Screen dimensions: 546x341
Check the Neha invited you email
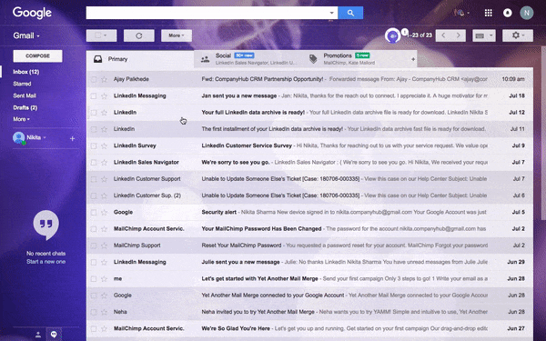tap(94, 312)
